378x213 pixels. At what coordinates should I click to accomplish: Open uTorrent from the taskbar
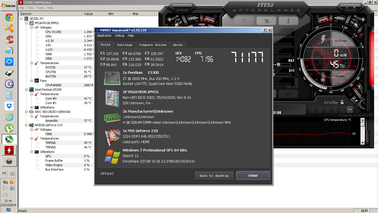9,128
